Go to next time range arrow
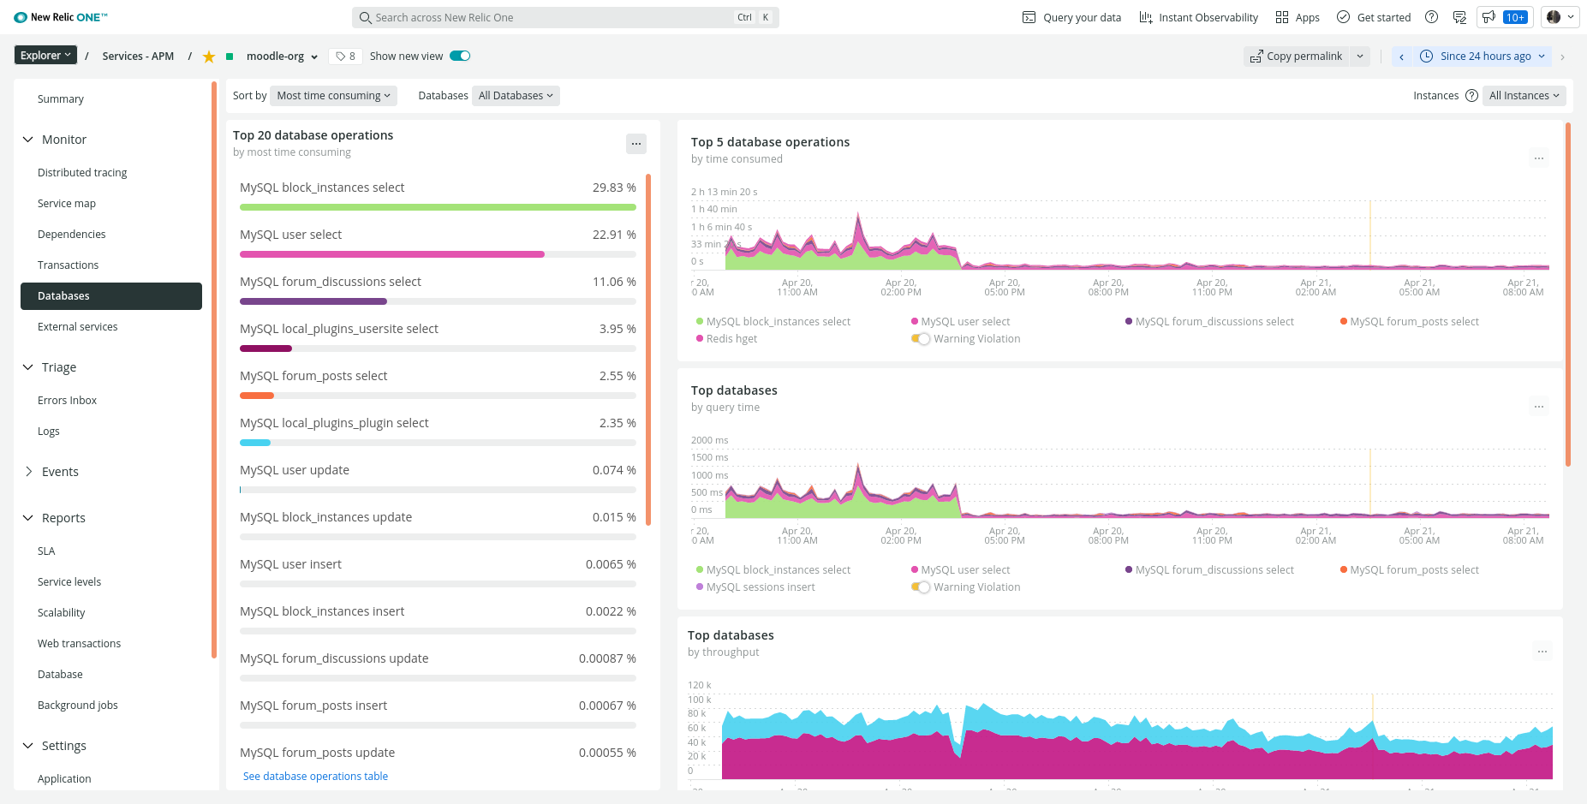The image size is (1587, 804). click(x=1563, y=57)
